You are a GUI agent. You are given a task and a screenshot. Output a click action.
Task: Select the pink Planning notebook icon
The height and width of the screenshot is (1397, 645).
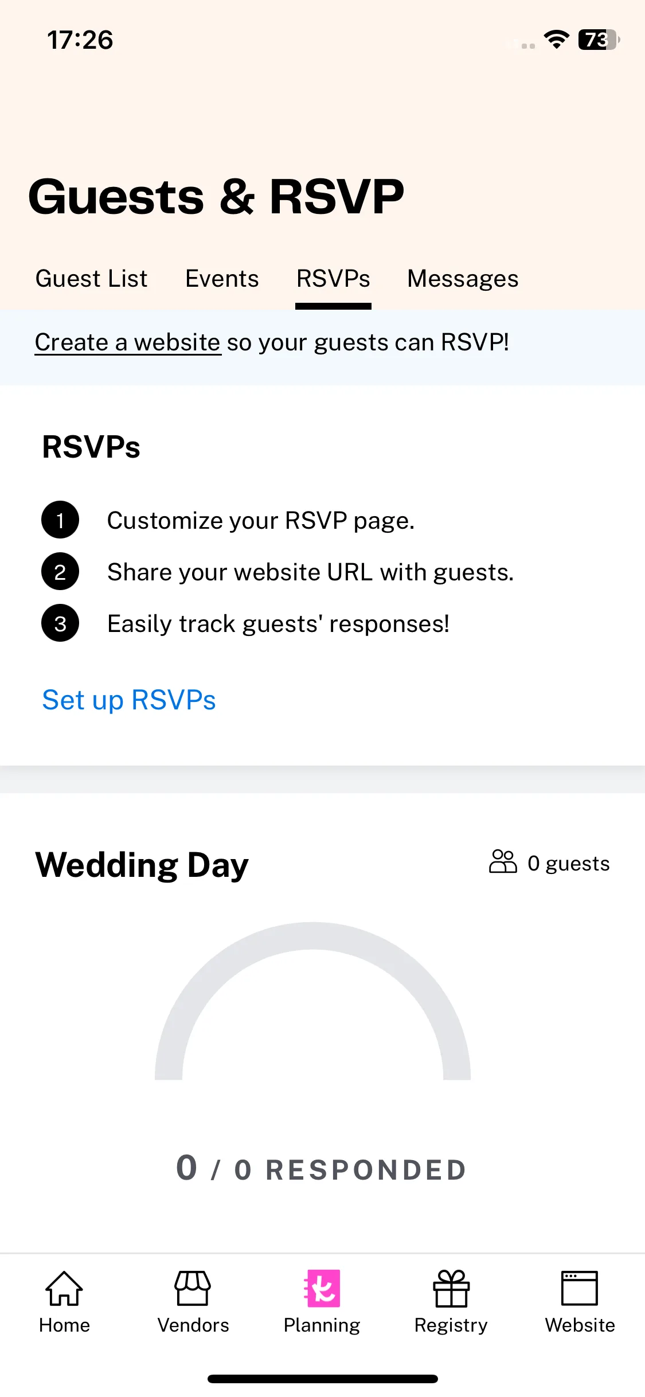(x=322, y=1288)
